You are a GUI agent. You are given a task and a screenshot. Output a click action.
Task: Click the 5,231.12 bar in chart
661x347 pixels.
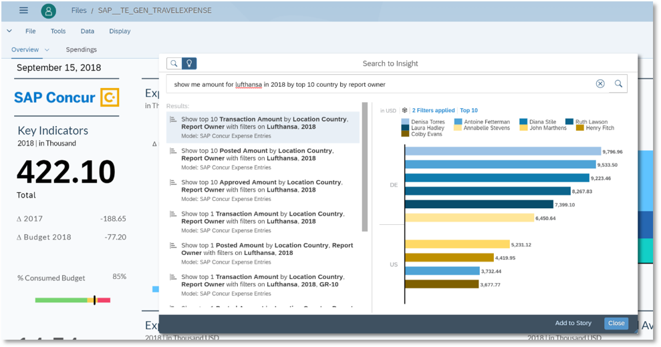click(457, 244)
